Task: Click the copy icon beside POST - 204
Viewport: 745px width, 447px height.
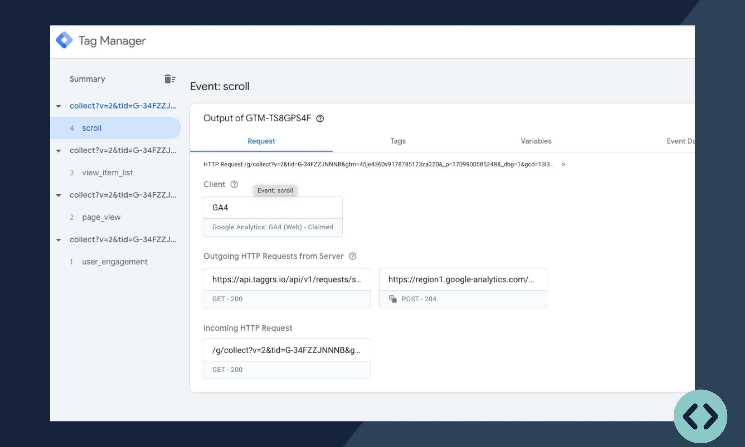Action: tap(393, 299)
